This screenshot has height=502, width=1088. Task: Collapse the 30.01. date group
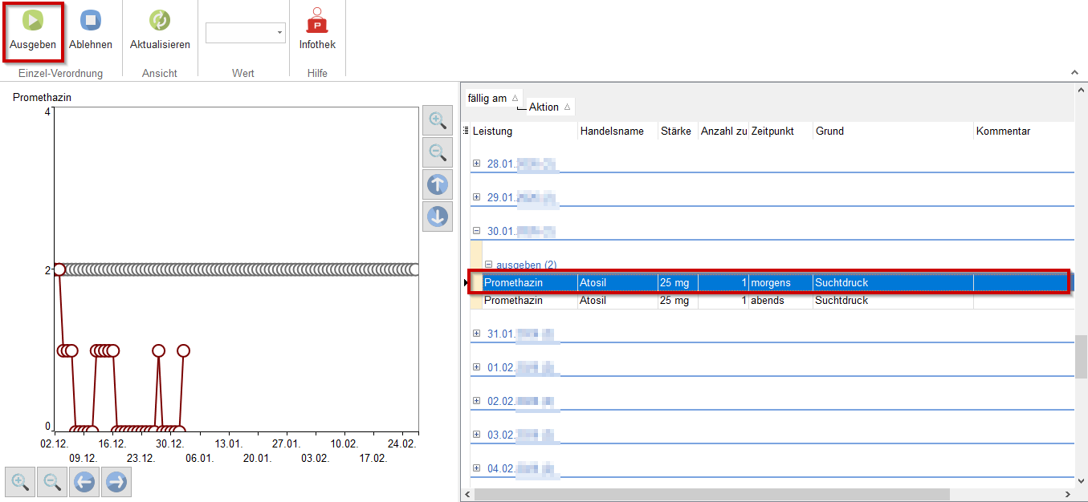pos(476,231)
